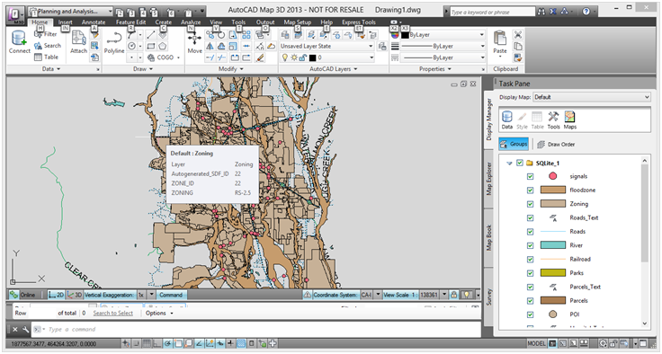Click the Groups button

click(514, 144)
